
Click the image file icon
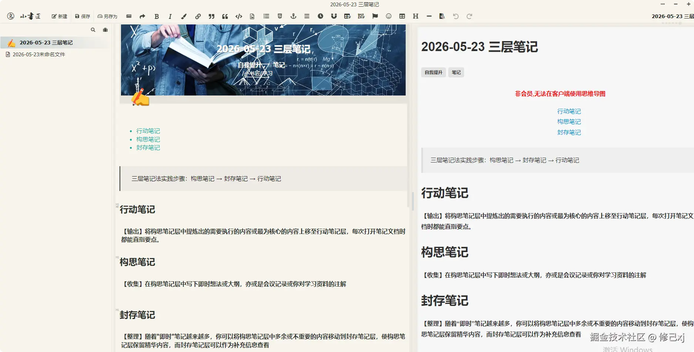(252, 16)
